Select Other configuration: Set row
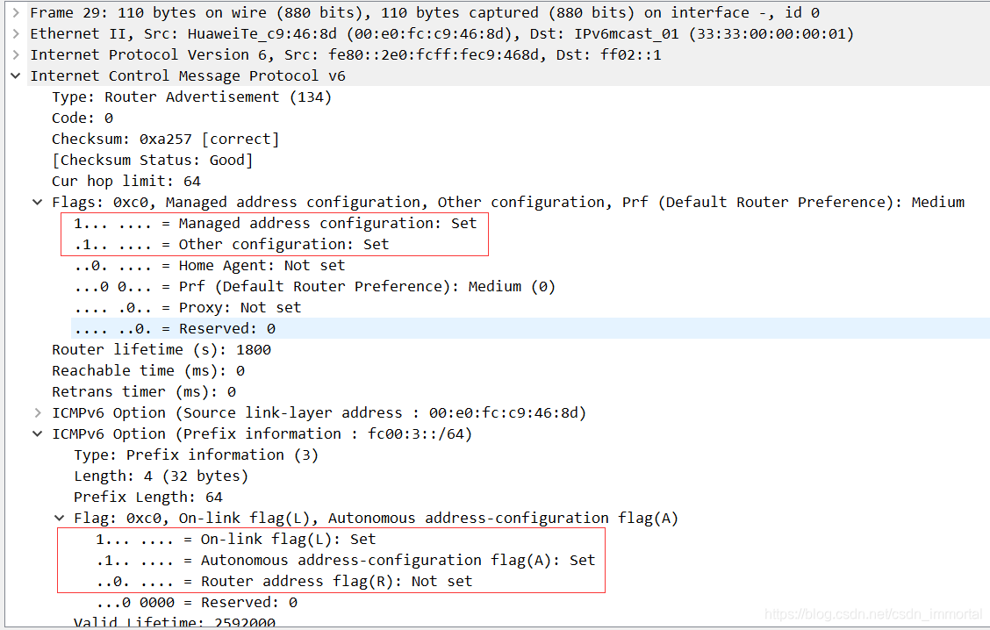The width and height of the screenshot is (990, 630). (x=231, y=244)
